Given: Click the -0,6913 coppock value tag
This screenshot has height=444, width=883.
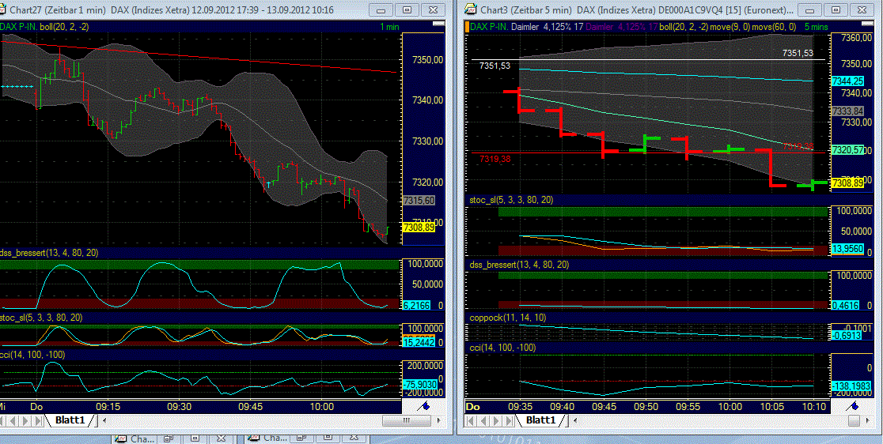Looking at the screenshot, I should click(x=847, y=335).
